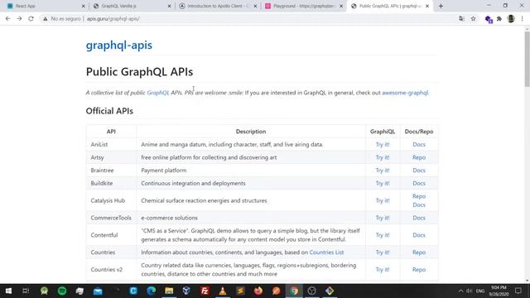Open the CommerceTools Docs link
The width and height of the screenshot is (530, 298).
click(x=419, y=218)
